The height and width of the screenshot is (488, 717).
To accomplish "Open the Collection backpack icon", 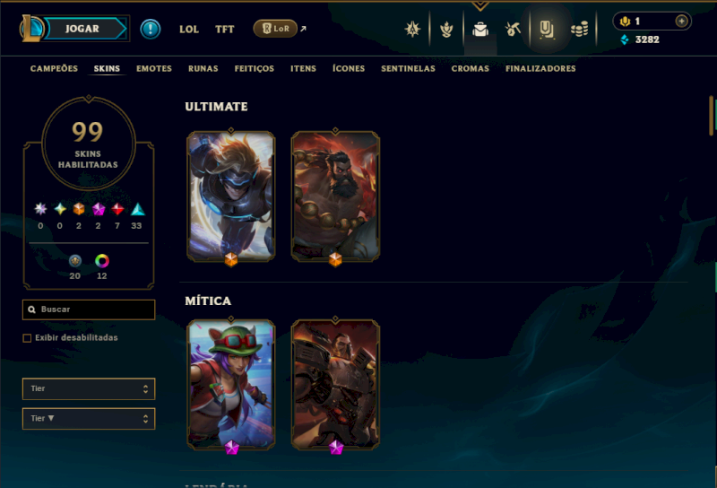I will tap(480, 30).
